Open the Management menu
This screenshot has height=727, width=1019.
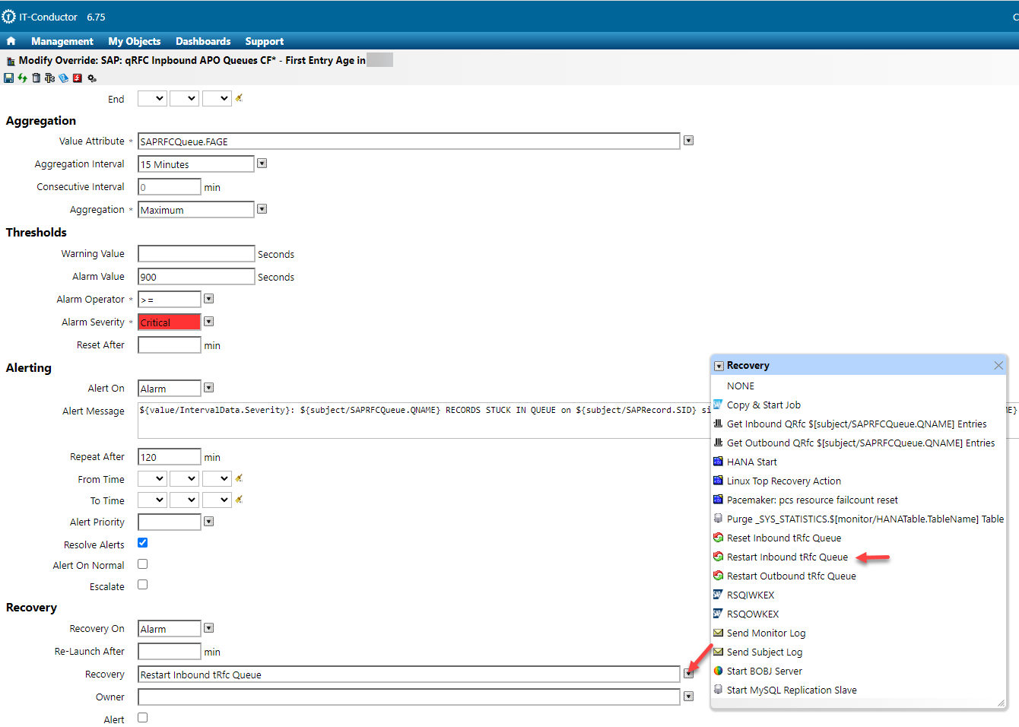pos(62,41)
